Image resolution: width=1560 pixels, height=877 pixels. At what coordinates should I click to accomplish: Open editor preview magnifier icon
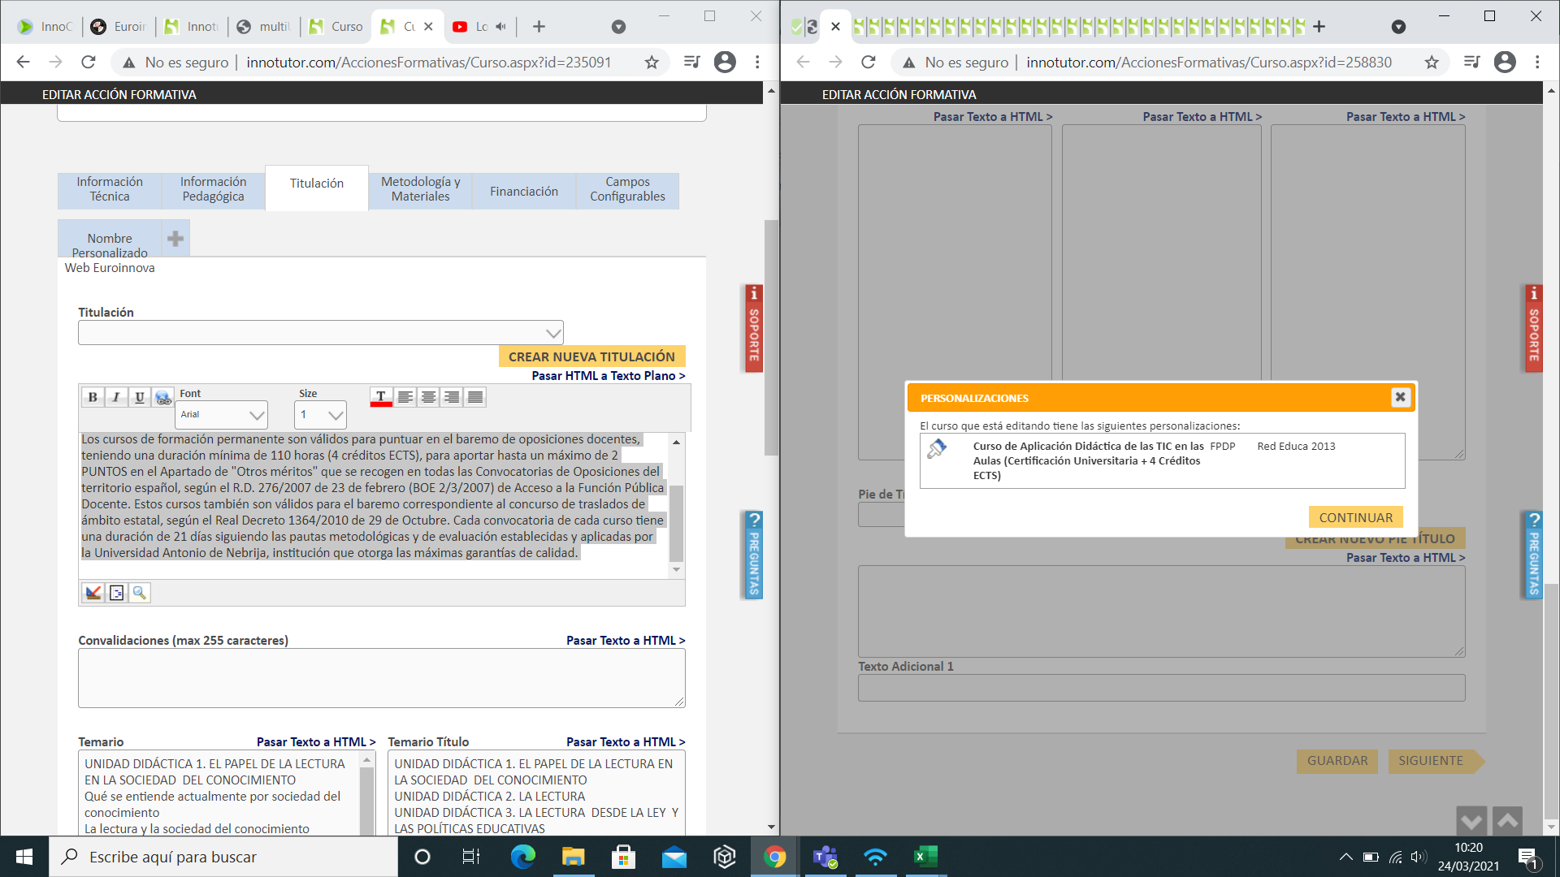click(140, 593)
